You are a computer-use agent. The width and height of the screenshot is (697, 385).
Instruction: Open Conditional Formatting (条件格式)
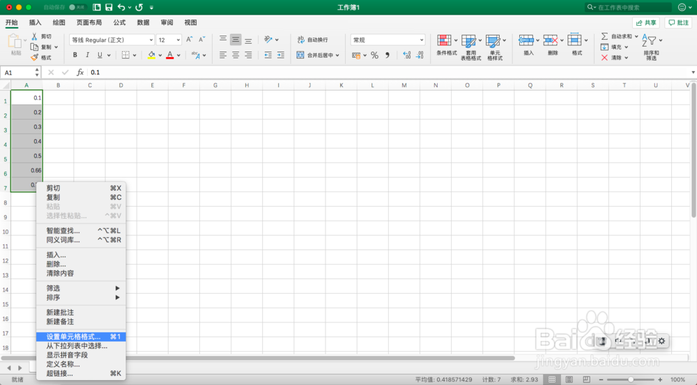click(446, 46)
